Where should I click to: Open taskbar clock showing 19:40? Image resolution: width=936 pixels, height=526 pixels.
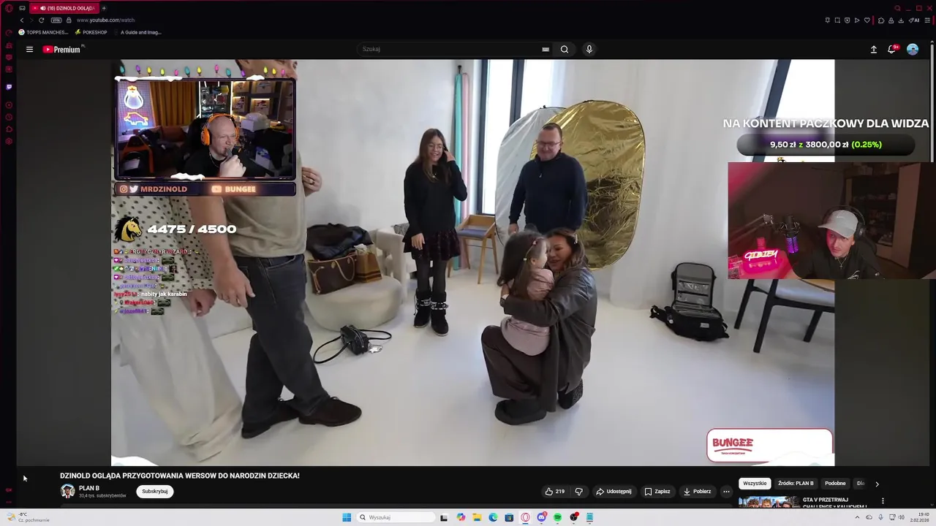tap(919, 517)
